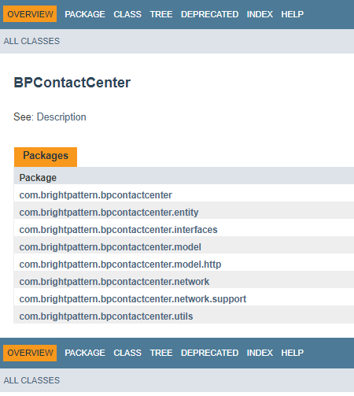This screenshot has height=396, width=354.
Task: Open the bpcontactcenter.utils package
Action: [106, 316]
